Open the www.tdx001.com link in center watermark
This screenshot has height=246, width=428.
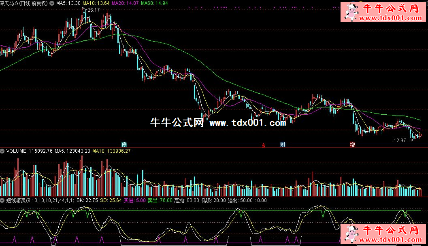[x=248, y=123]
